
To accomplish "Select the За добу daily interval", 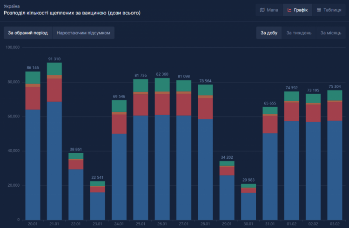I will point(268,33).
